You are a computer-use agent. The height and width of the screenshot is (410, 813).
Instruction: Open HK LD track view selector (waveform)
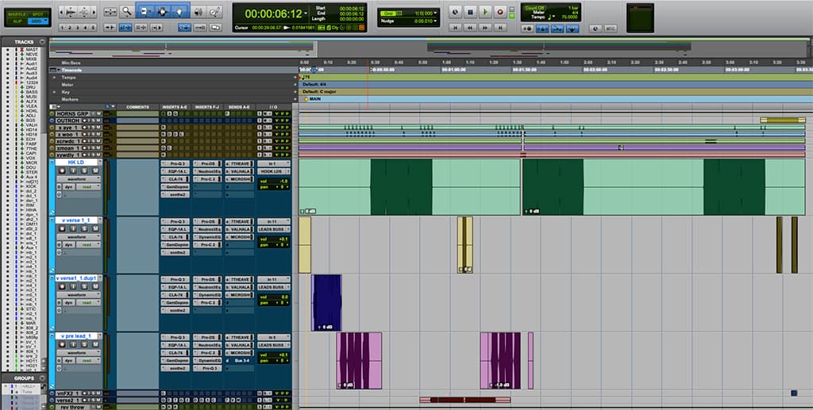[79, 179]
